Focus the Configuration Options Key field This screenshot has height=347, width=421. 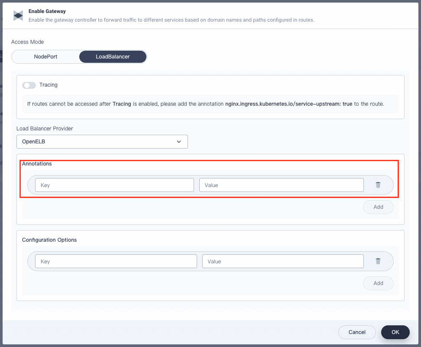pos(116,261)
